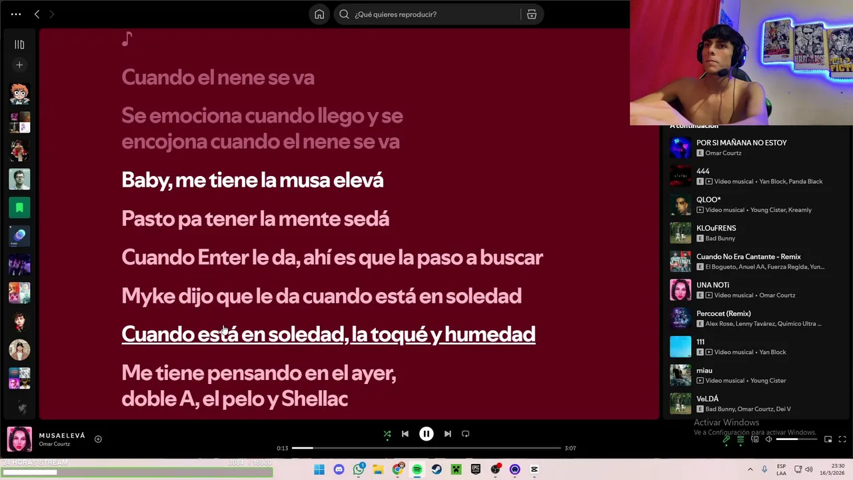853x480 pixels.
Task: Open Steam from the taskbar
Action: [436, 469]
